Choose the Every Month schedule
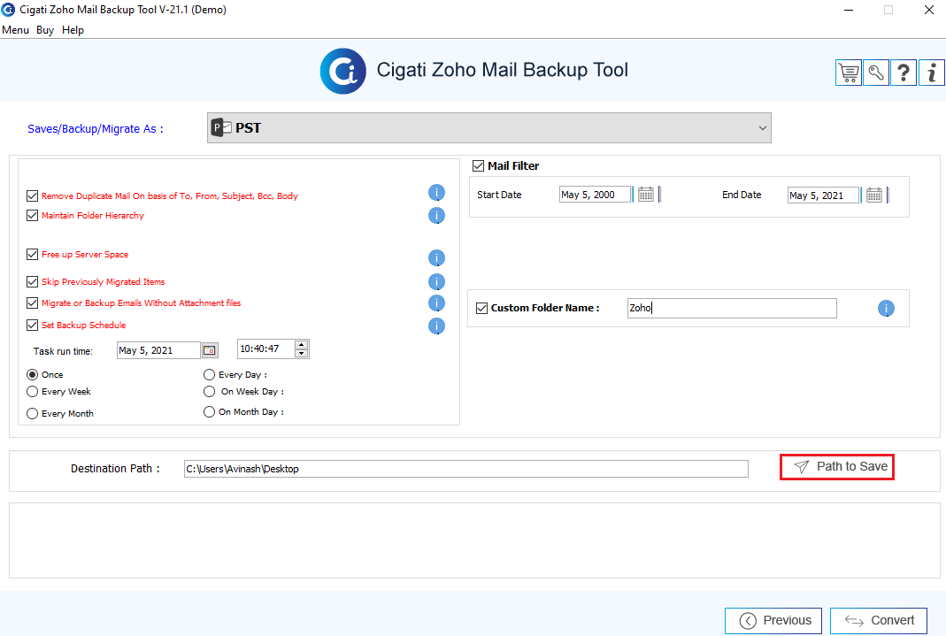Viewport: 946px width, 636px height. click(x=33, y=414)
